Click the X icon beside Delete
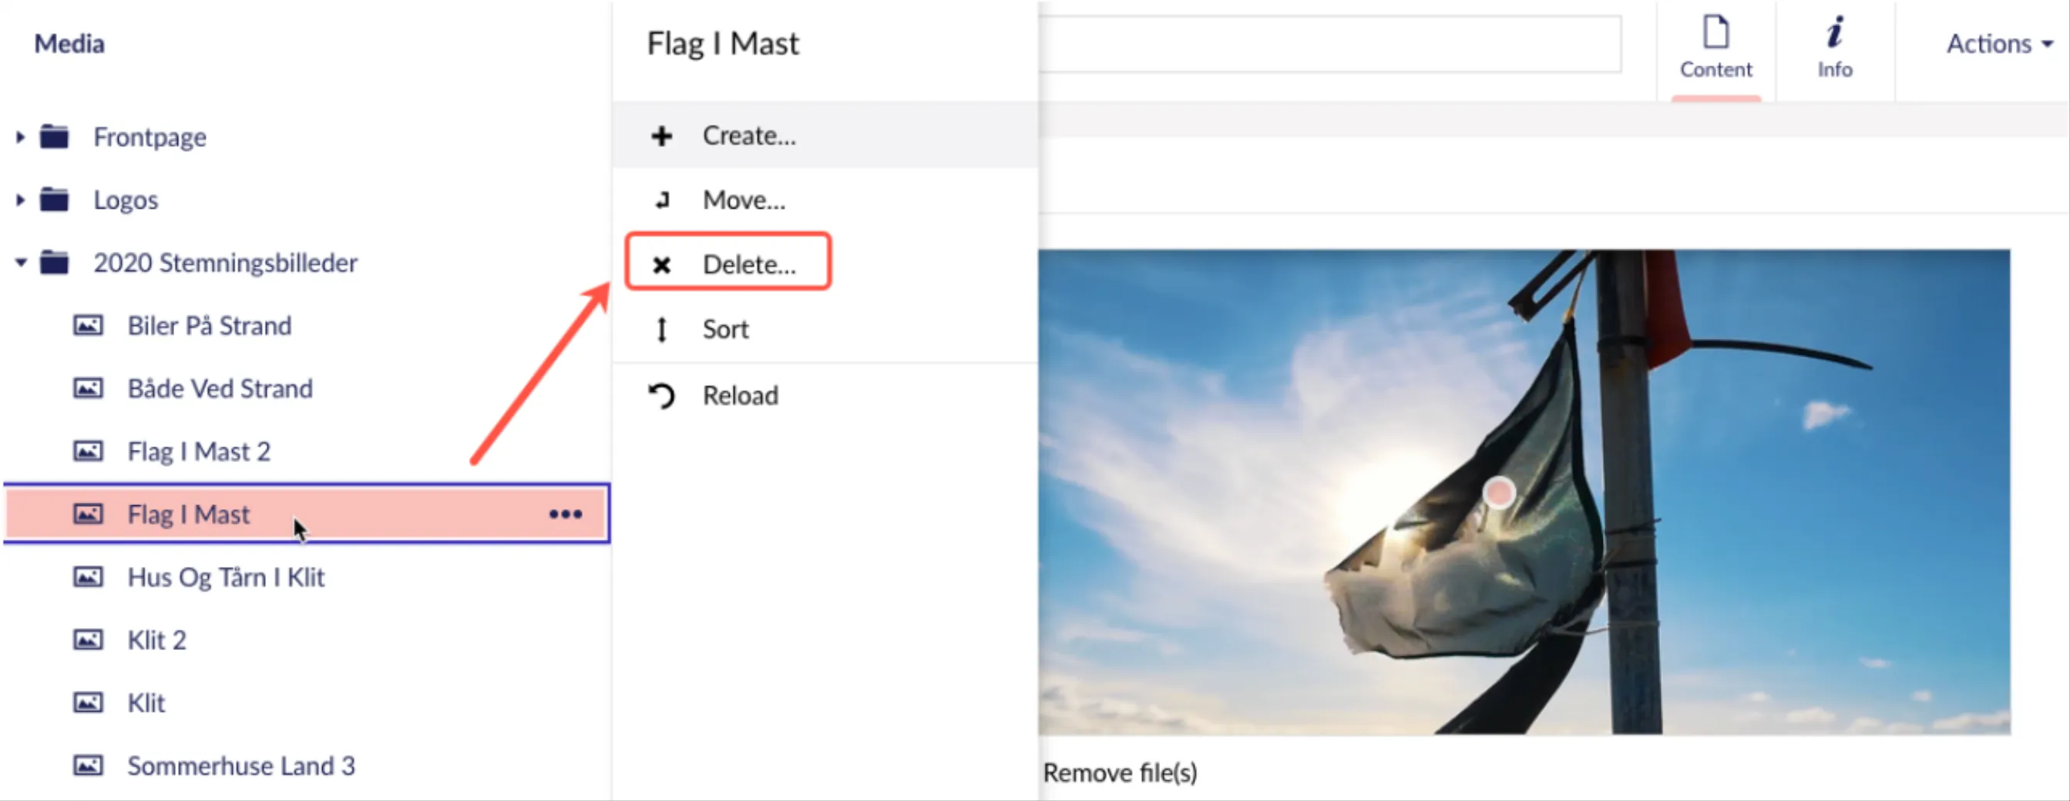Screen dimensions: 2070x801 click(661, 264)
